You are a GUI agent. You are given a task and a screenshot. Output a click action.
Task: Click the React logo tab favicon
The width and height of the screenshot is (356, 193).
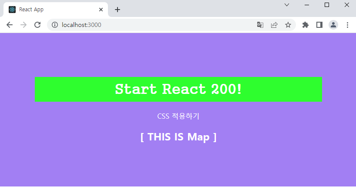(12, 10)
